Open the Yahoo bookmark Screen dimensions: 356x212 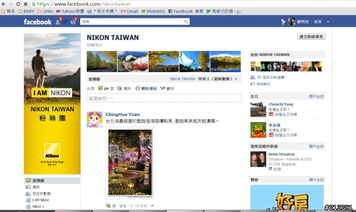(x=70, y=11)
